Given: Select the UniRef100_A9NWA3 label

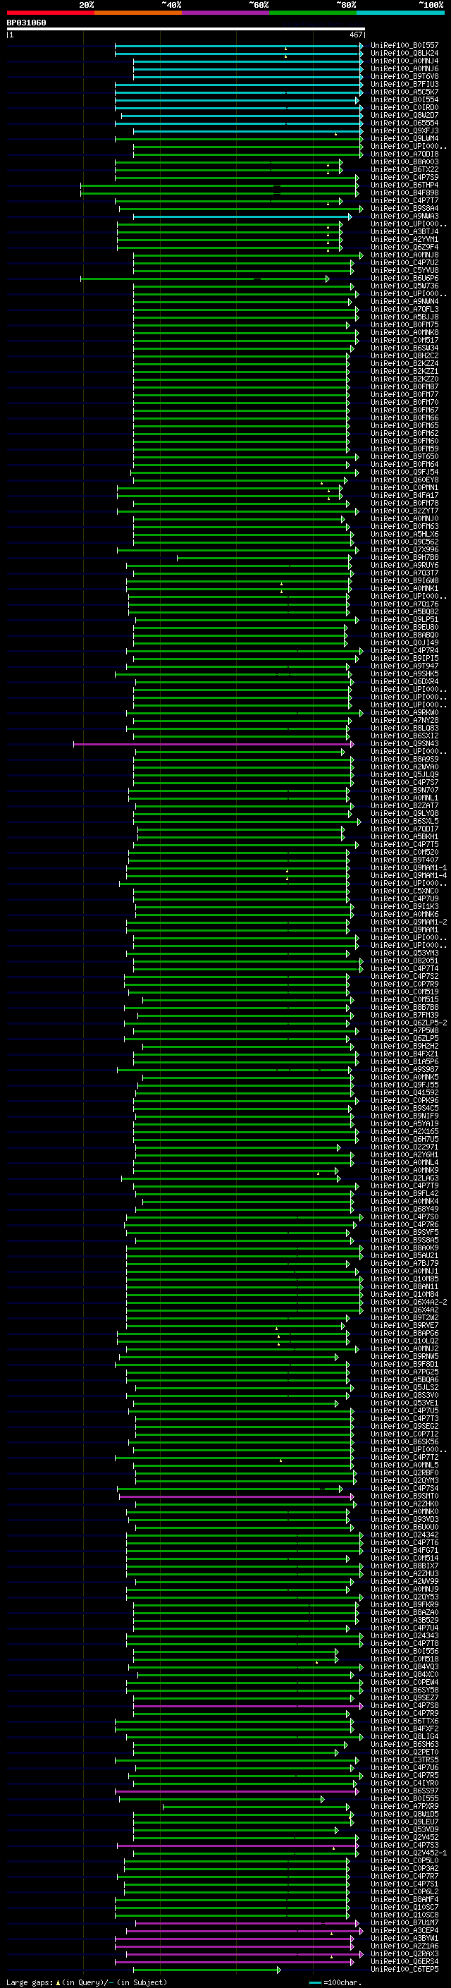Looking at the screenshot, I should coord(404,216).
